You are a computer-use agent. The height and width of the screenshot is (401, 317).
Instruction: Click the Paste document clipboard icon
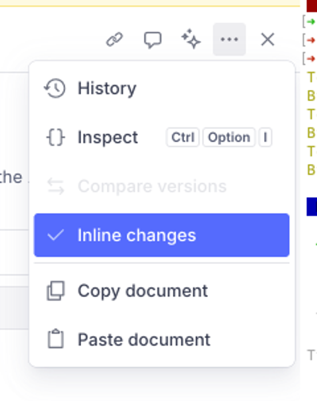point(56,339)
